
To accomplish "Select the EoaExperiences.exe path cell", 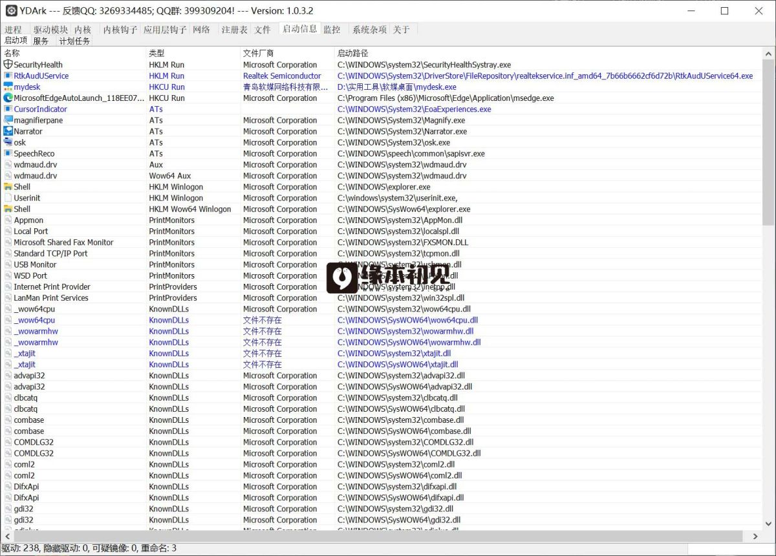I will (x=415, y=109).
